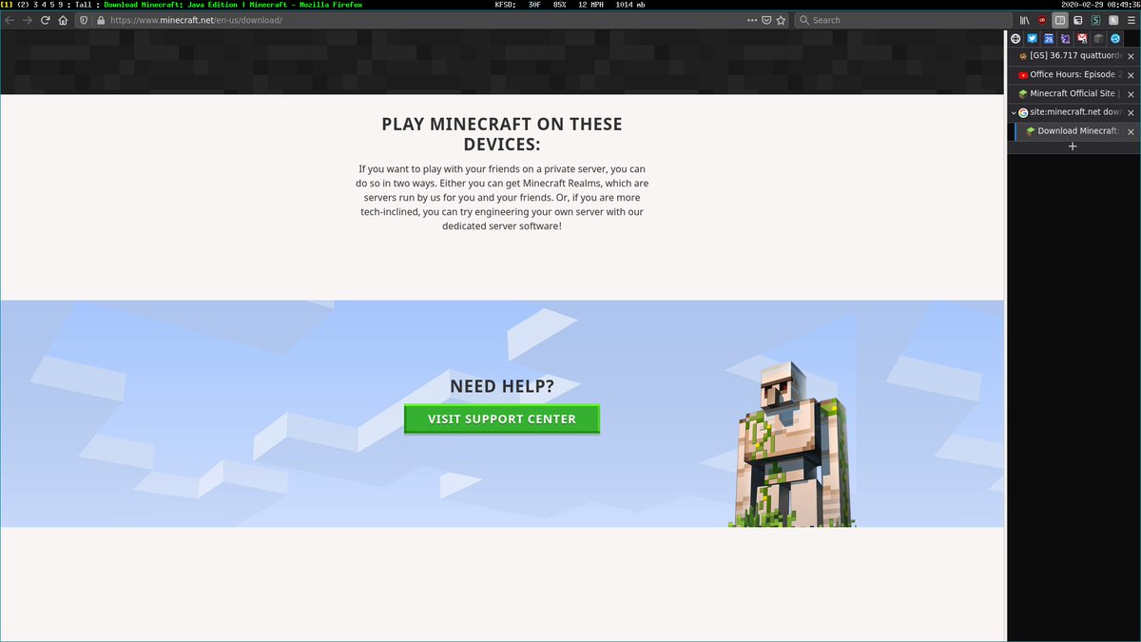Viewport: 1141px width, 642px height.
Task: Close the Office Hours: Episode tab
Action: [1131, 75]
